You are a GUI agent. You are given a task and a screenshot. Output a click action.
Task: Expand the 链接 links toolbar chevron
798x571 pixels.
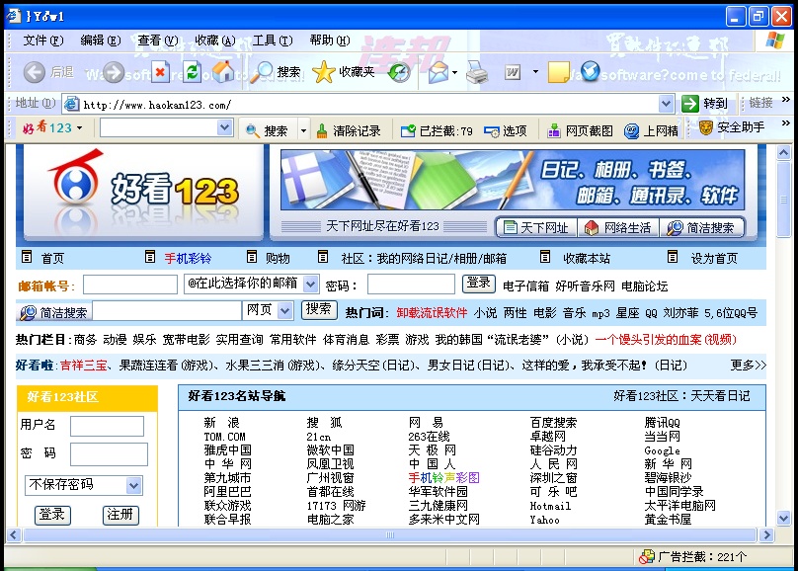tap(786, 99)
